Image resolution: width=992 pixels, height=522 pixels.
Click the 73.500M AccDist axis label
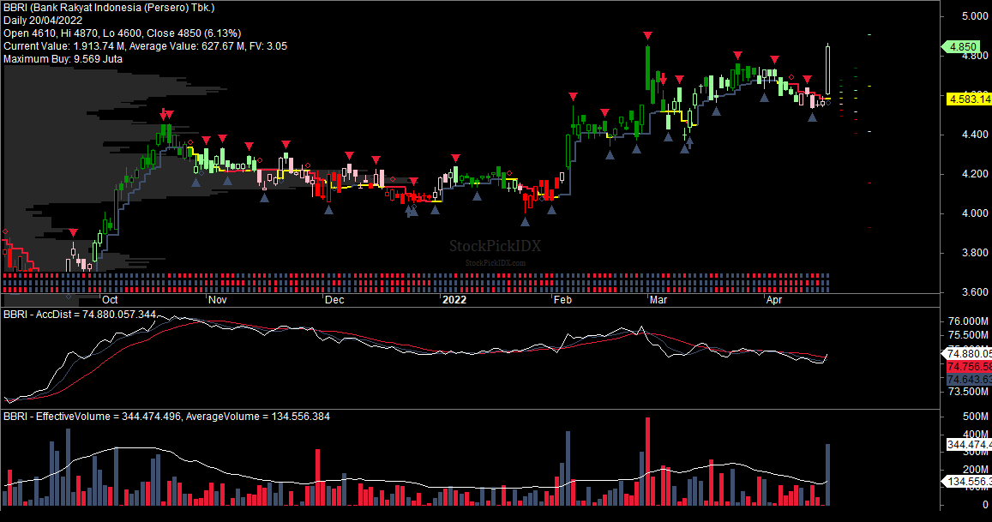969,392
